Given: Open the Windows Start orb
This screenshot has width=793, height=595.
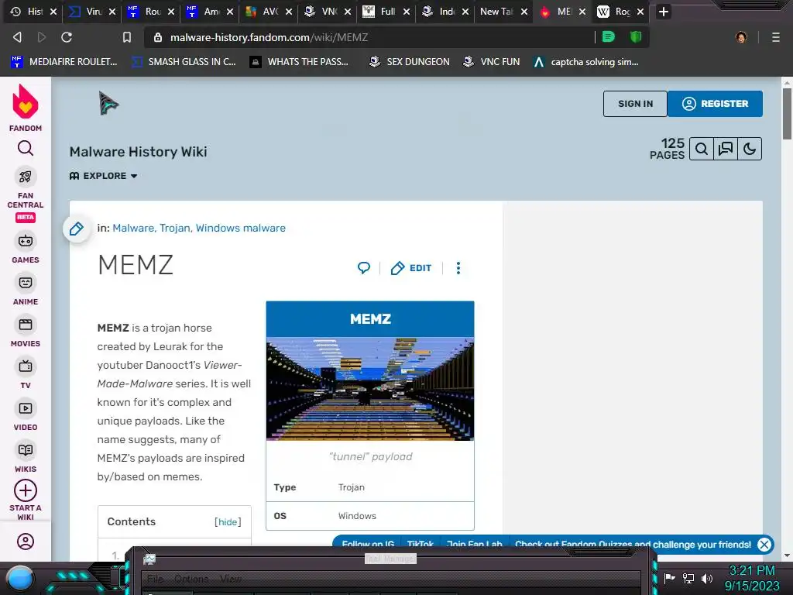Looking at the screenshot, I should click(x=20, y=579).
